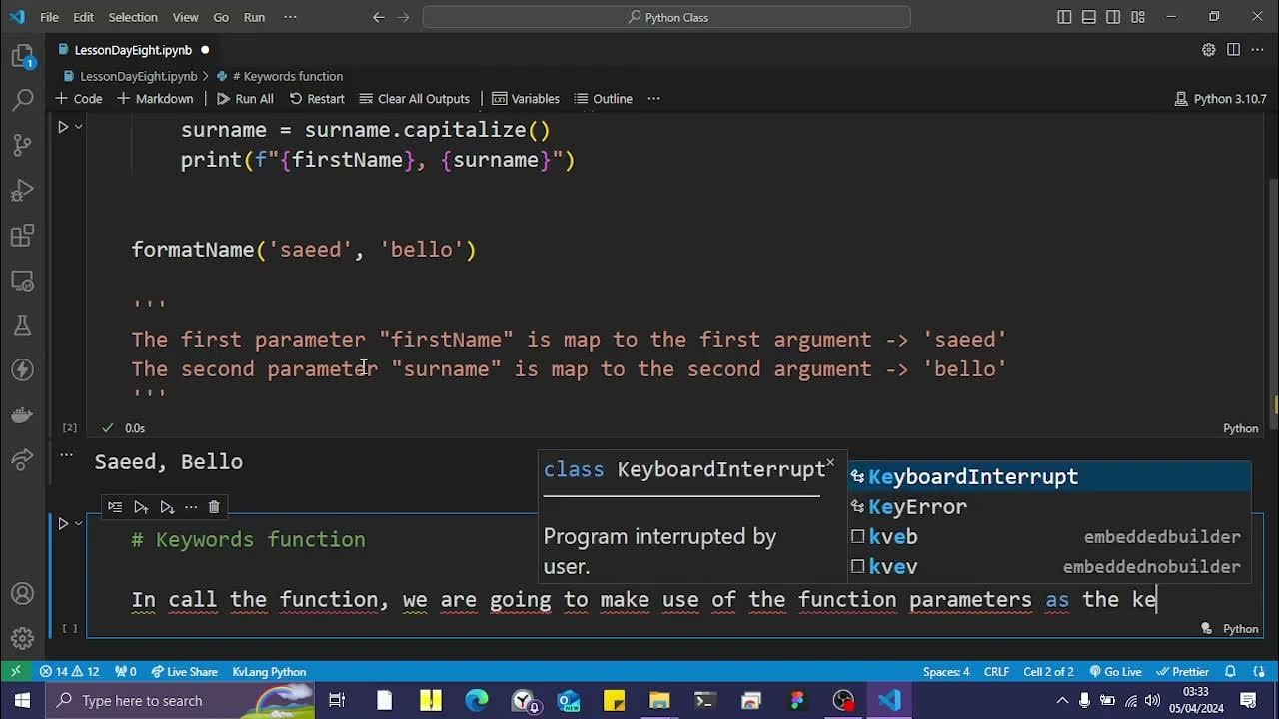Add a new Code cell
Image resolution: width=1279 pixels, height=719 pixels.
79,99
